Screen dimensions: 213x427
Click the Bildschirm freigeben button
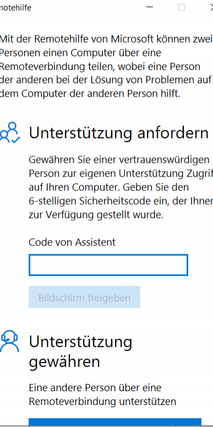(x=85, y=297)
